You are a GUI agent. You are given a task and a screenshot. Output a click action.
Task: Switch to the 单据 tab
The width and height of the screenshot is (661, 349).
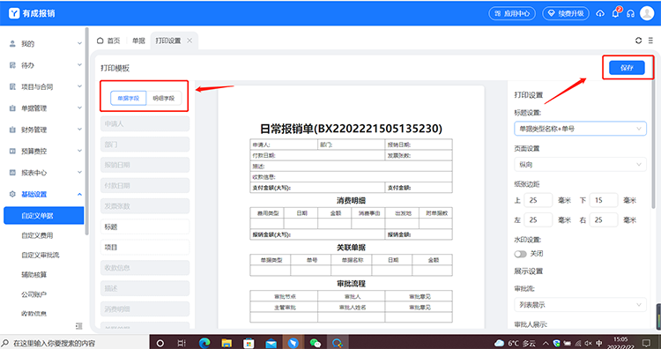click(x=138, y=41)
